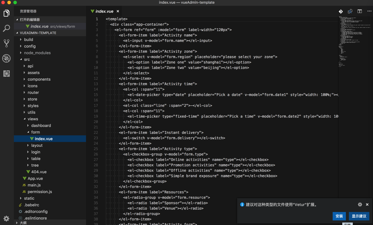Viewport: 373px width, 225px height.
Task: Expand the components folder
Action: click(x=24, y=79)
